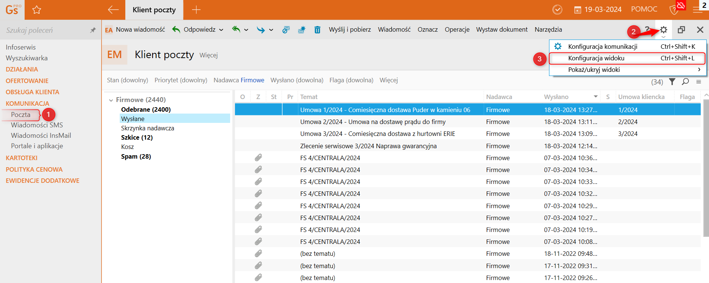Click the magnifier search icon above list

click(x=685, y=82)
